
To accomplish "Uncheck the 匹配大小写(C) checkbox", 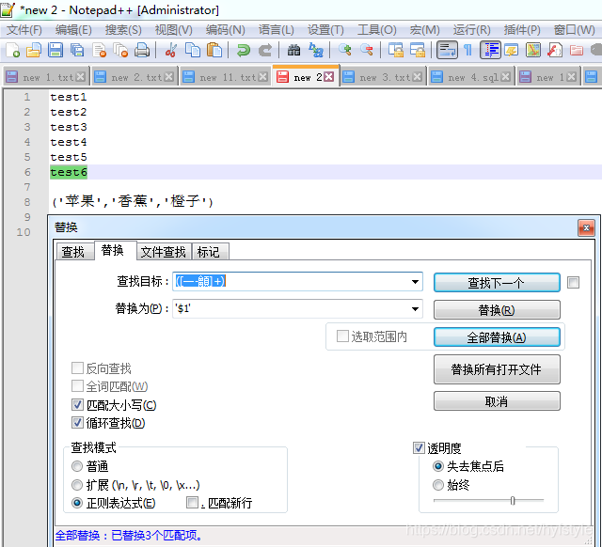I will coord(77,405).
